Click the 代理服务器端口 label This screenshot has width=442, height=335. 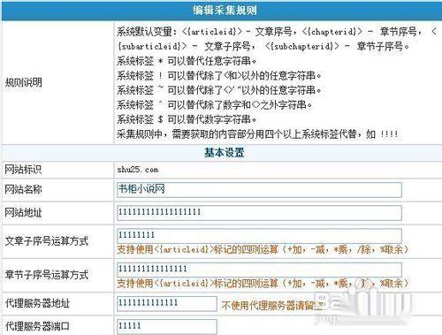(37, 326)
